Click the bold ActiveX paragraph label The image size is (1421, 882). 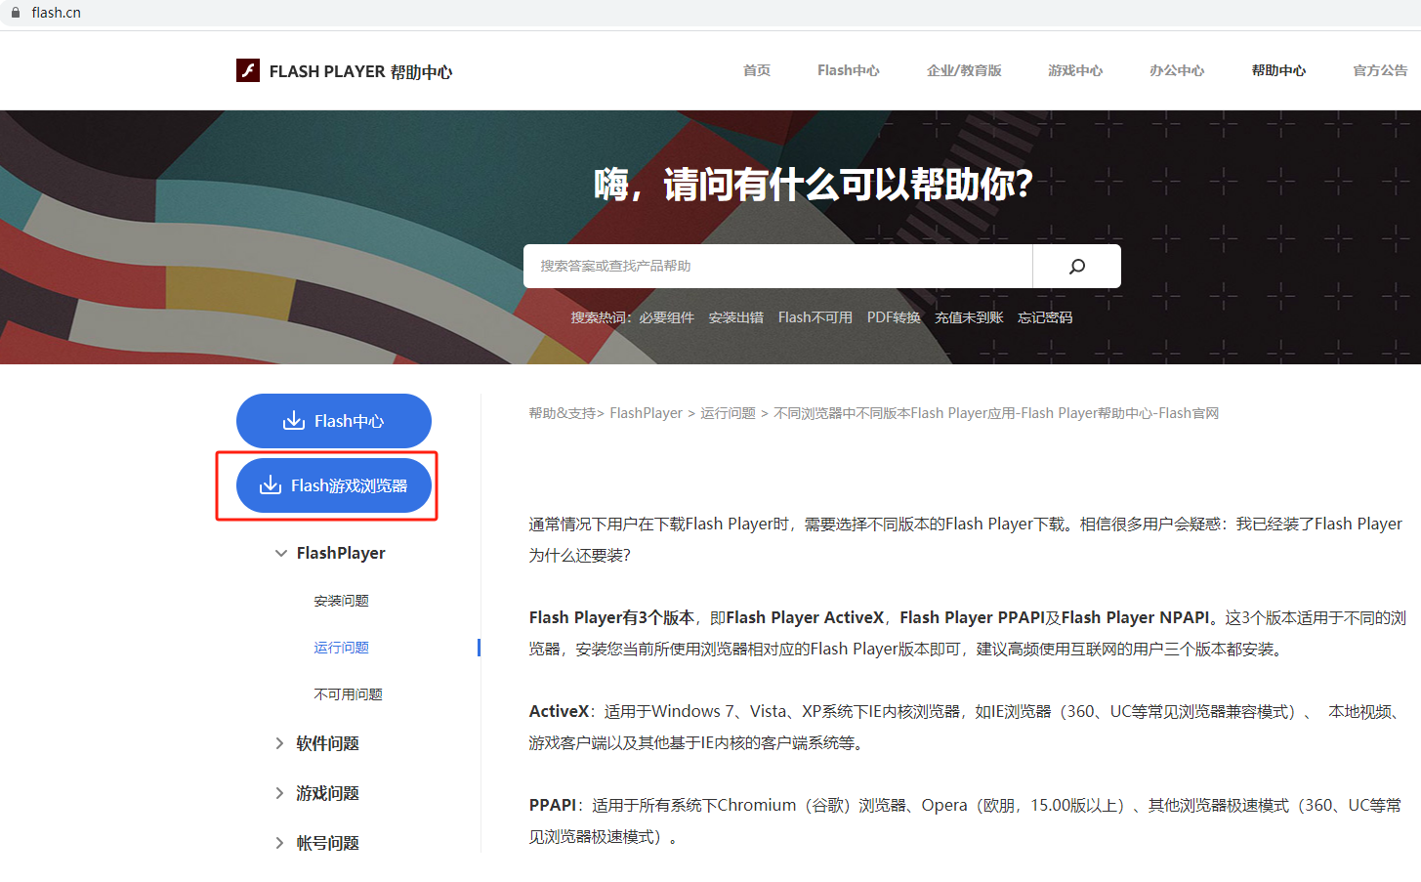(x=559, y=711)
